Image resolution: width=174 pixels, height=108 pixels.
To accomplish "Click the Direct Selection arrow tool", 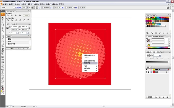I will coord(3,20).
